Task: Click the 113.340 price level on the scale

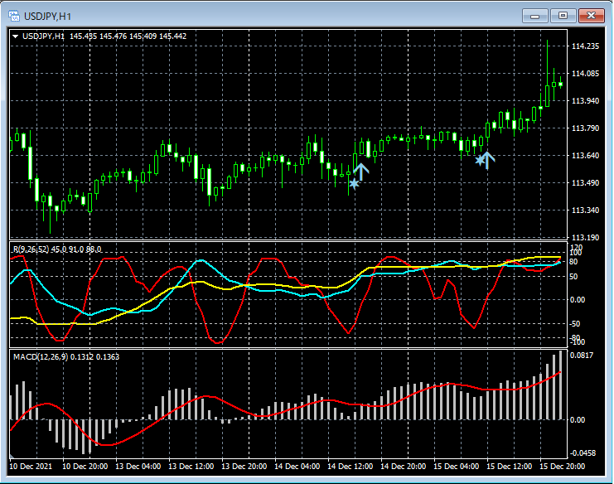Action: [x=586, y=211]
